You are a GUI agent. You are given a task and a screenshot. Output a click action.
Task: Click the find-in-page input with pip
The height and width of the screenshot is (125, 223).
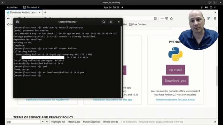[23, 122]
